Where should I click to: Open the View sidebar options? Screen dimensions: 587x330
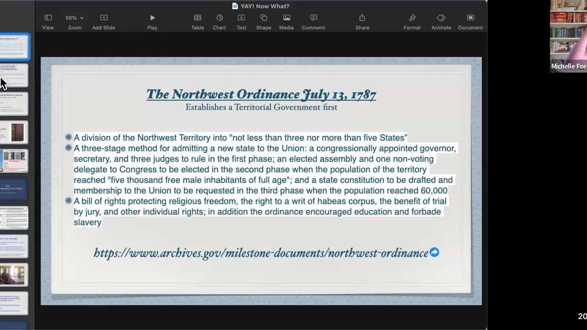tap(48, 22)
